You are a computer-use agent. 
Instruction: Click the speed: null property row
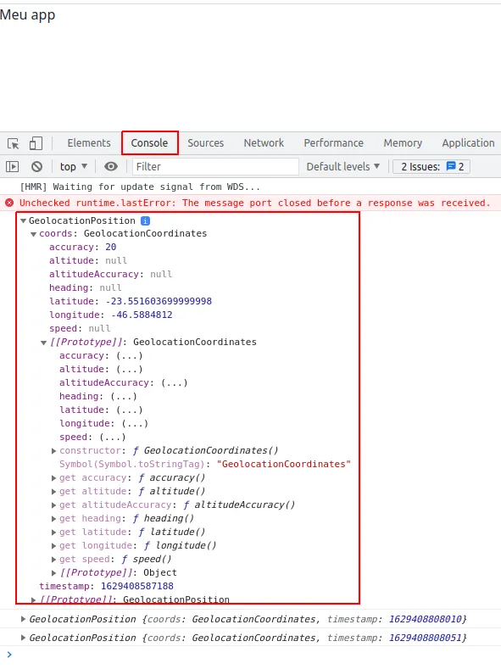pyautogui.click(x=80, y=328)
